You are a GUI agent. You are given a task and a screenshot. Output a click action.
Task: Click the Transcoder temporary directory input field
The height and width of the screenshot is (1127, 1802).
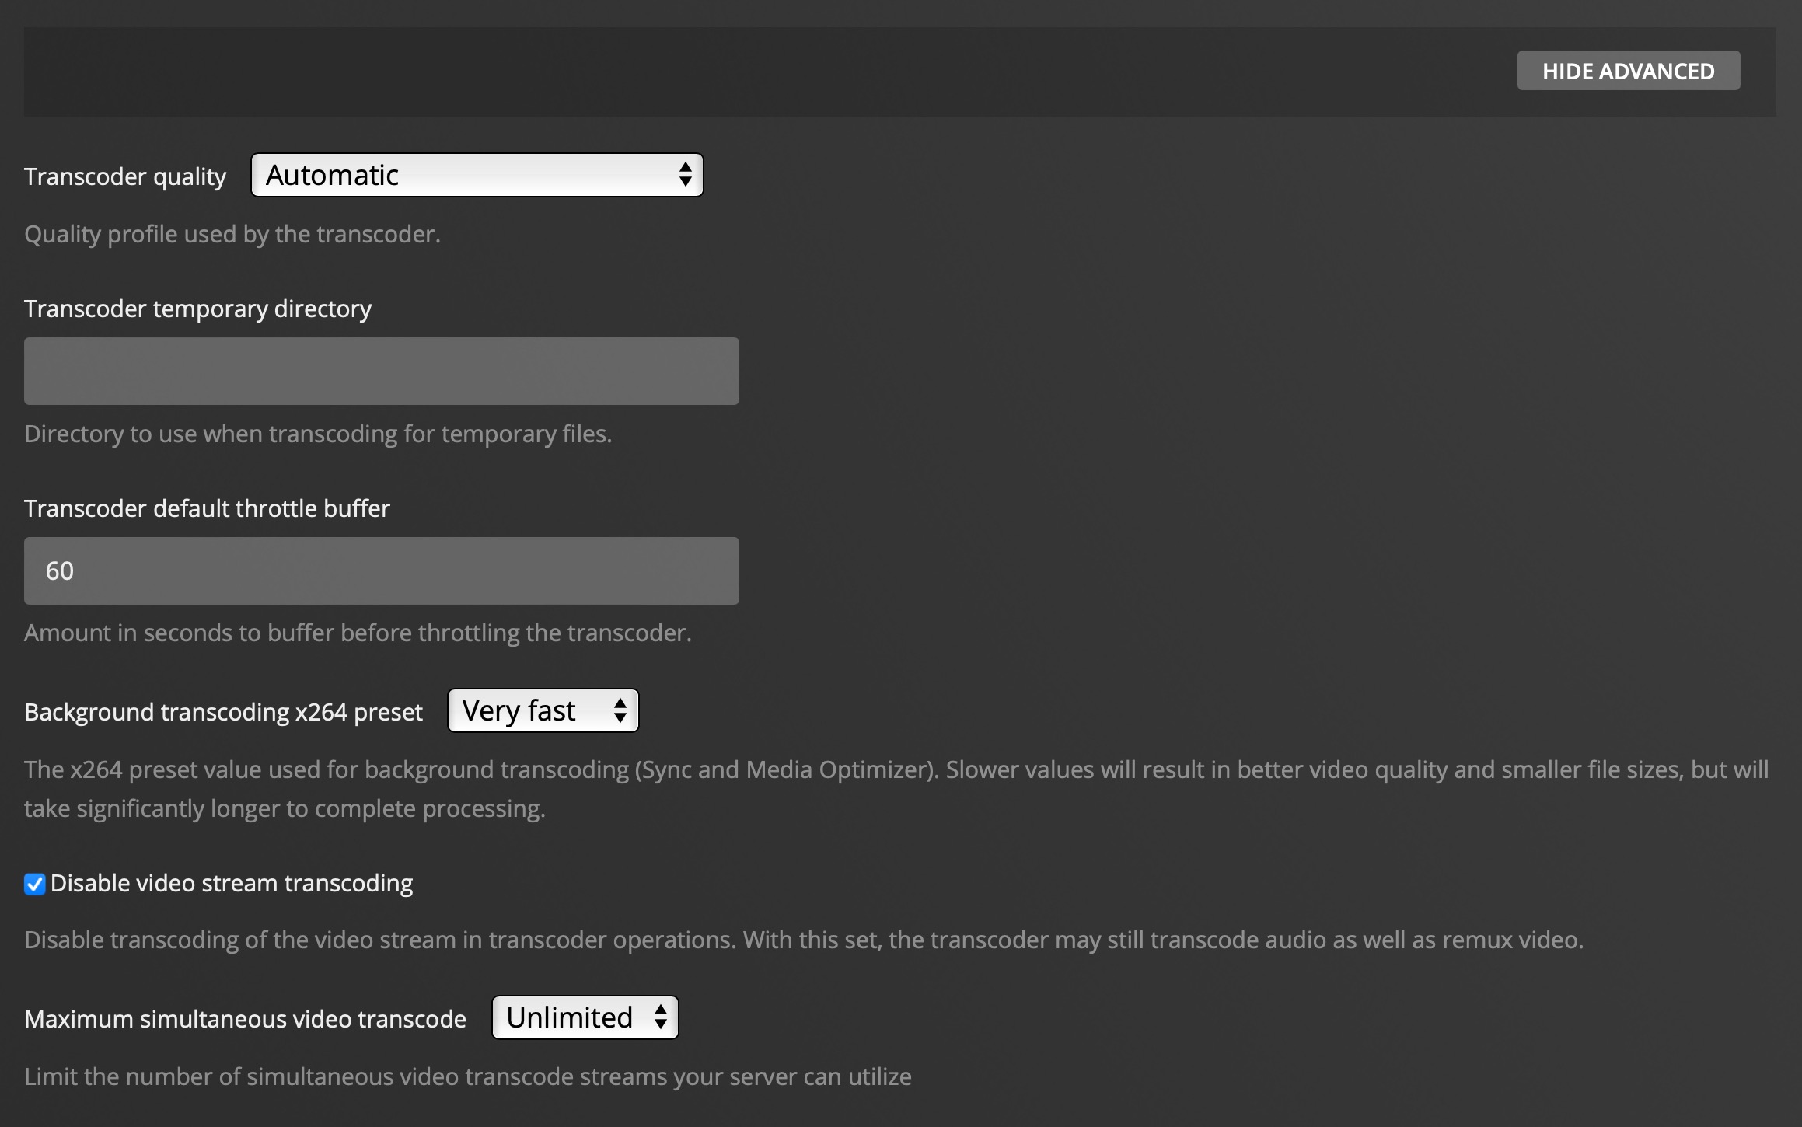click(380, 371)
